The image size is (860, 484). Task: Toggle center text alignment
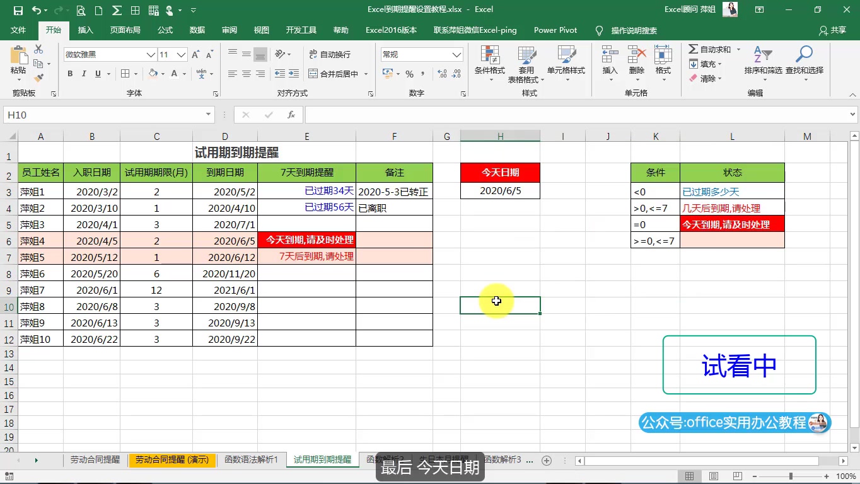247,74
